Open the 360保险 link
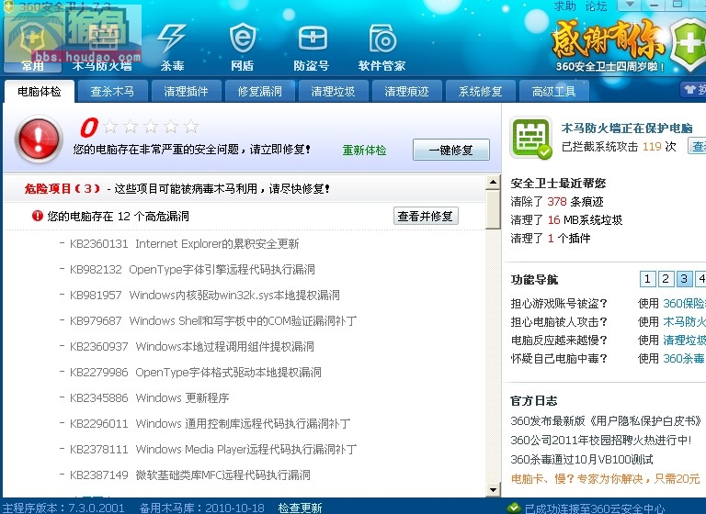706x514 pixels. coord(684,304)
